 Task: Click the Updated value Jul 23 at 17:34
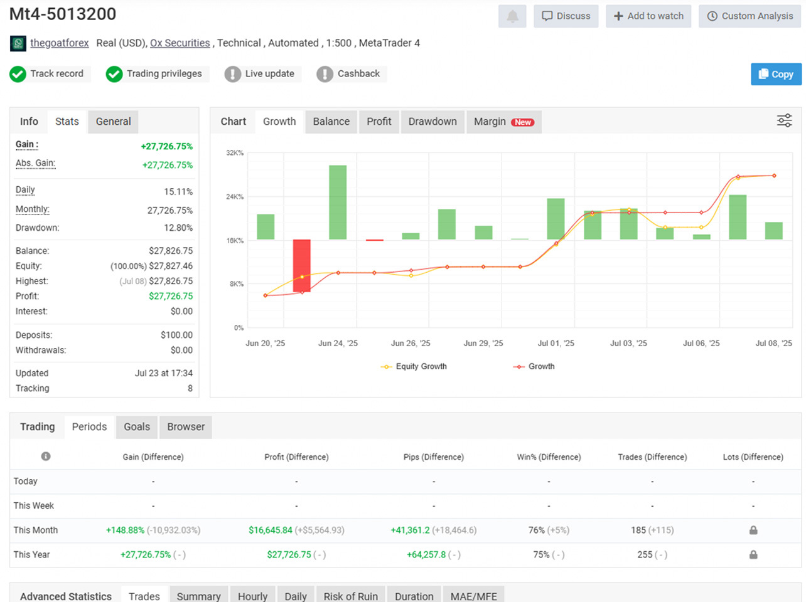[164, 373]
